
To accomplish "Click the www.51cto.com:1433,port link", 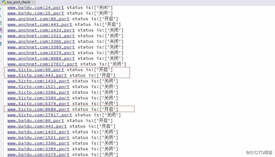I will click(38, 81).
